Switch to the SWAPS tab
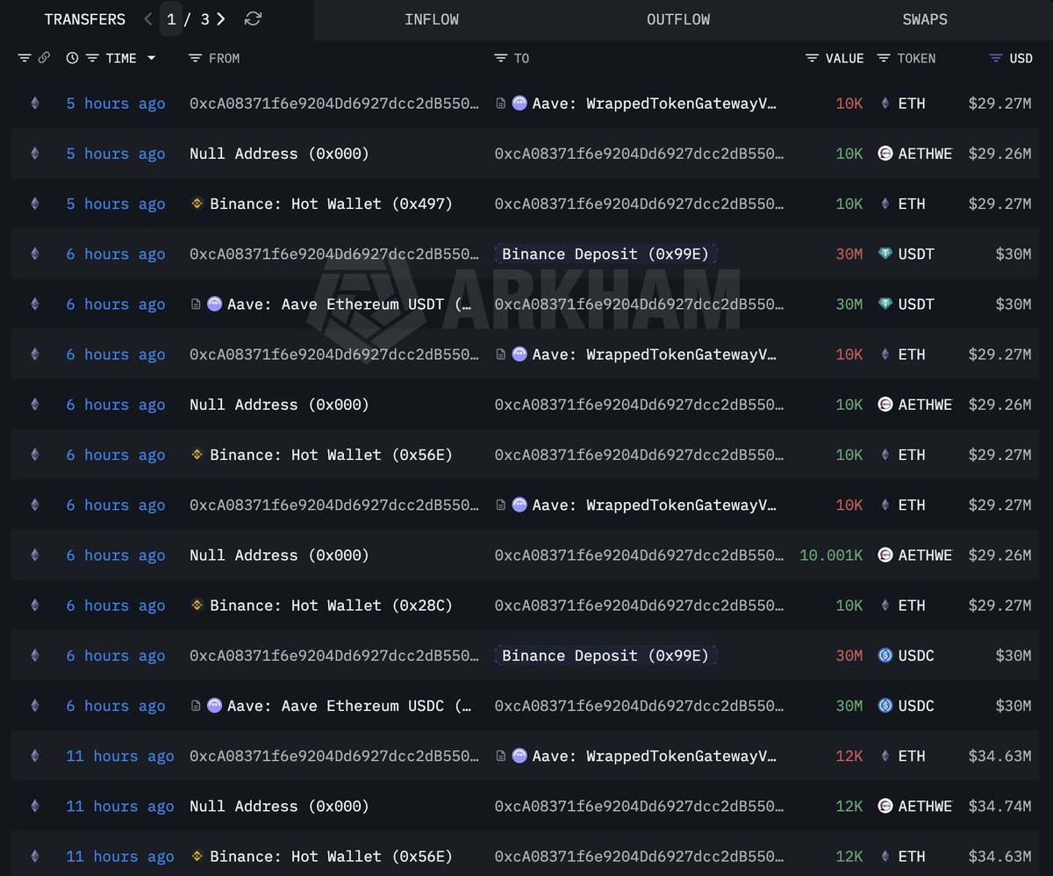The height and width of the screenshot is (876, 1053). 925,19
